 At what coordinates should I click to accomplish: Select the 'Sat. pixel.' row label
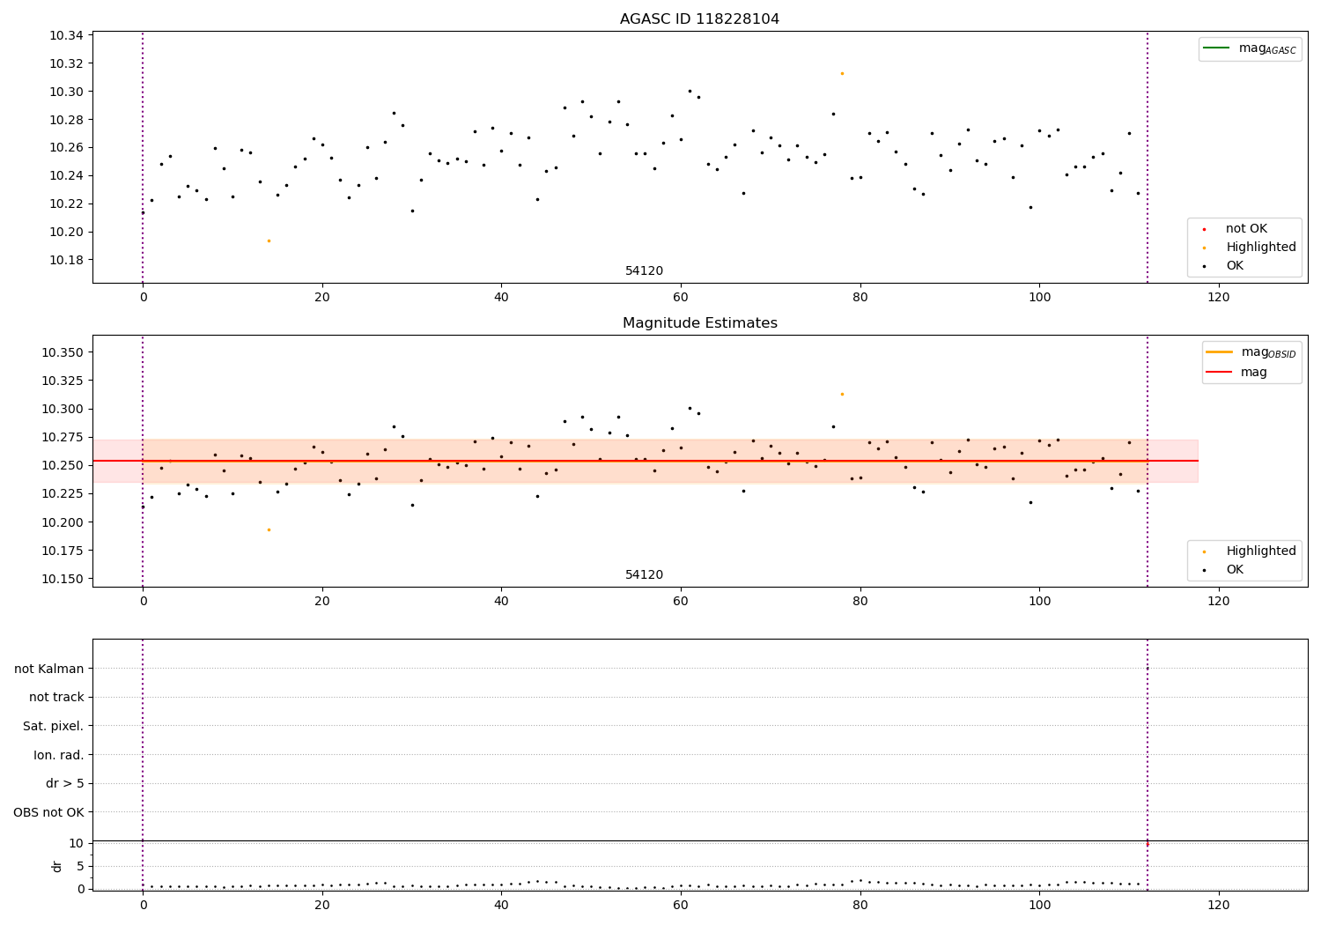click(54, 727)
